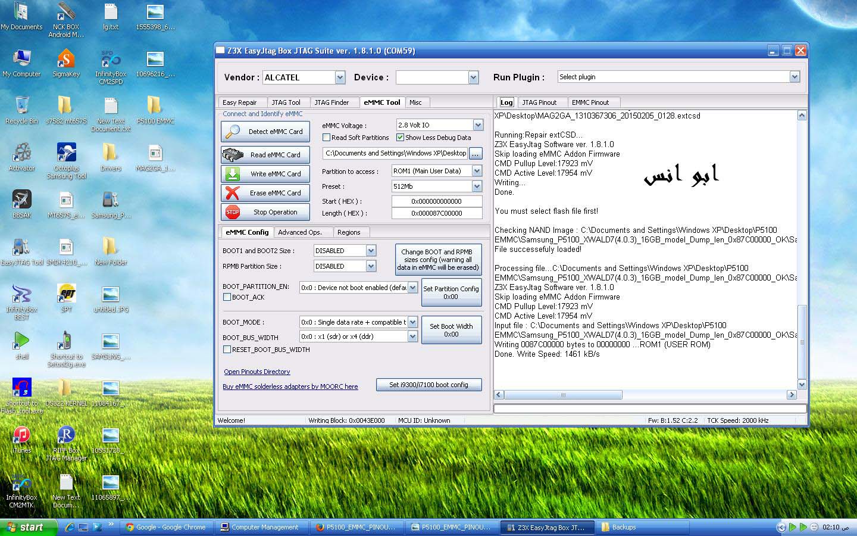Expand the Device dropdown
This screenshot has width=857, height=536.
[x=473, y=77]
